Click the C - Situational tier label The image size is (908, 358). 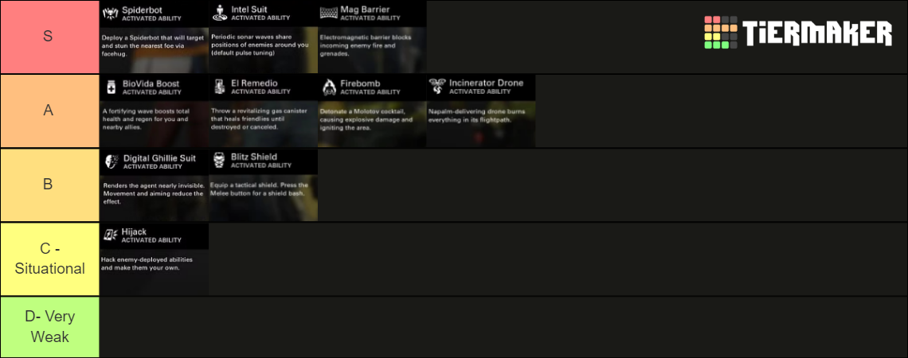coord(49,259)
